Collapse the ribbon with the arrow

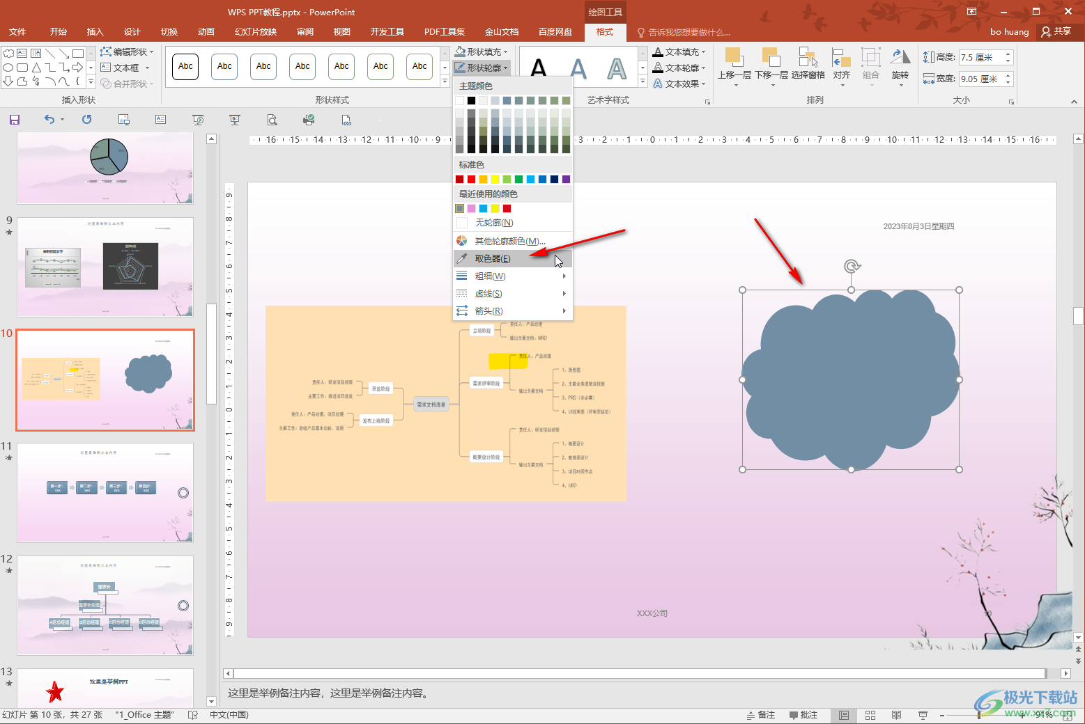pos(1074,102)
